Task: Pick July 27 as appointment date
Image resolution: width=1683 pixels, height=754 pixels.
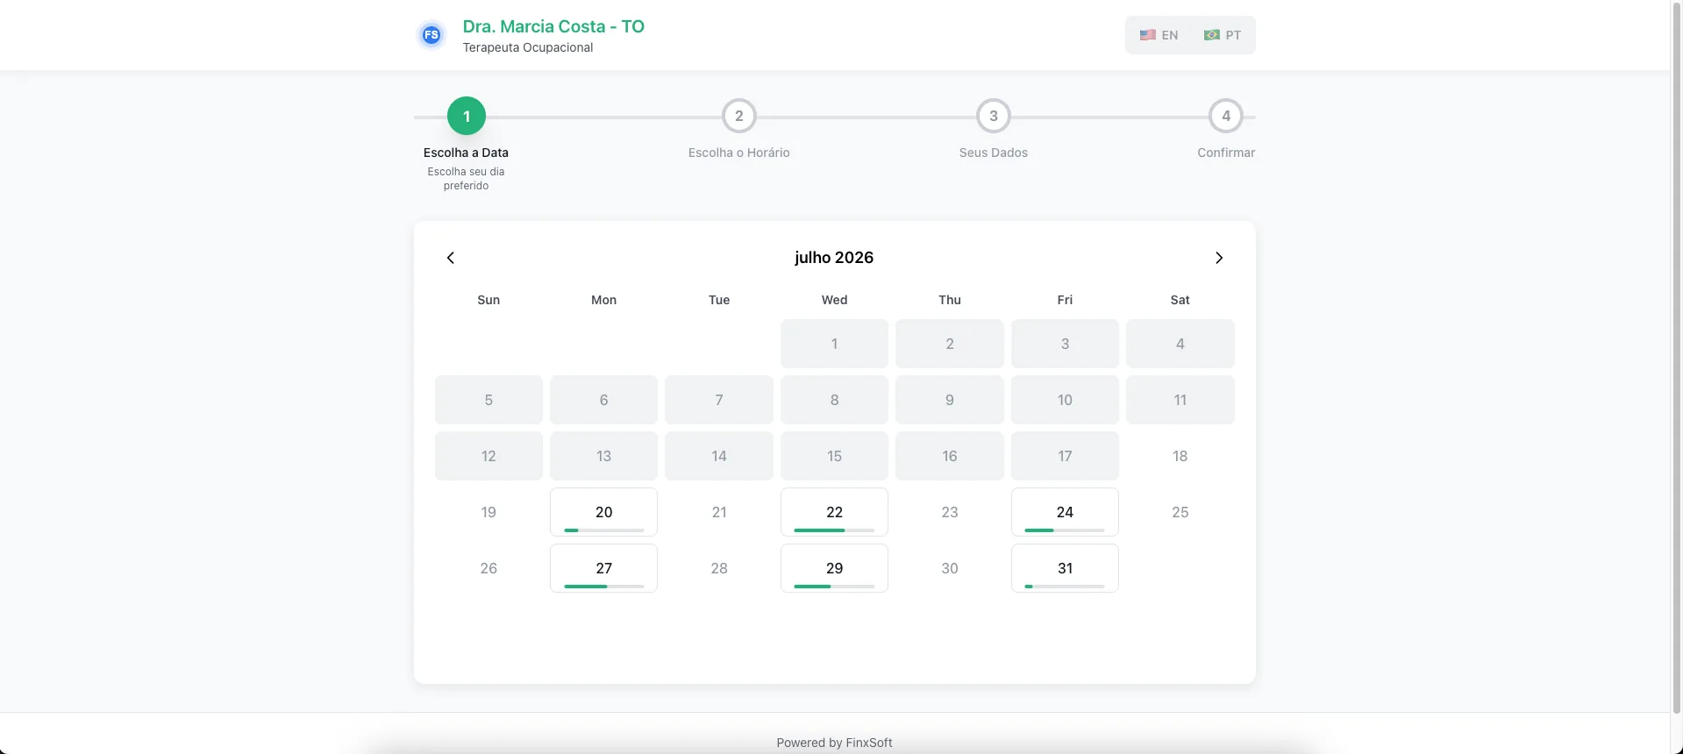Action: 603,568
